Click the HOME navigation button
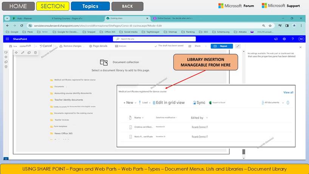Viewport: 309px width, 174px height. tap(18, 6)
